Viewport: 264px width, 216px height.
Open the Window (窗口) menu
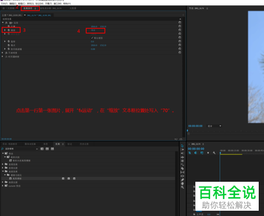58,4
